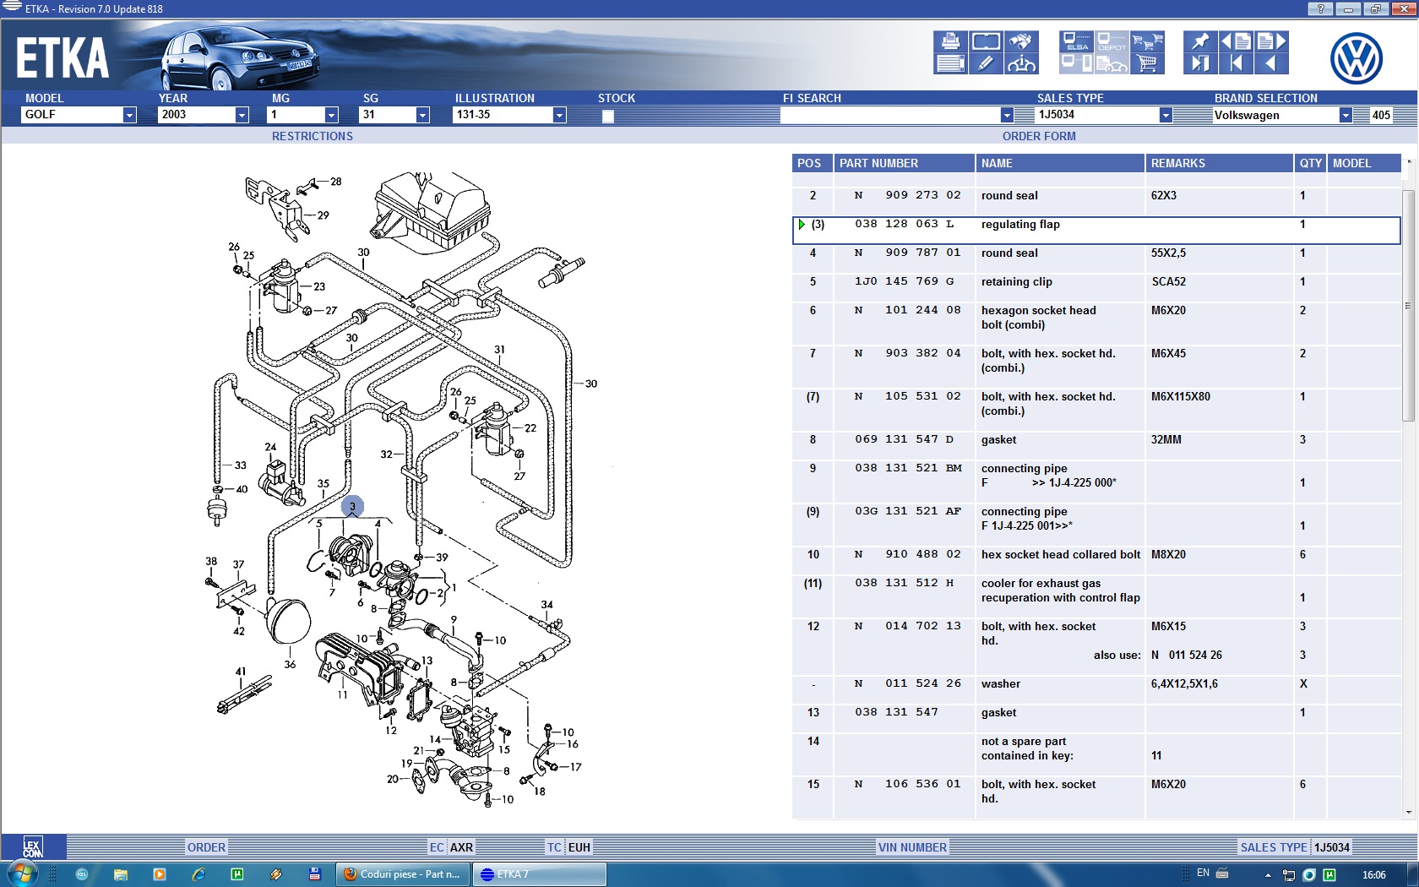Click the single shopping cart icon
1419x887 pixels.
pyautogui.click(x=1147, y=63)
